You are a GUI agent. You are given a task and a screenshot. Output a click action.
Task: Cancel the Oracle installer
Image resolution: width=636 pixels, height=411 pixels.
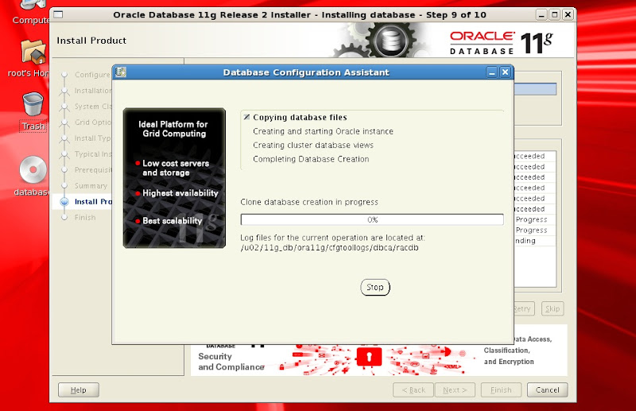[547, 390]
